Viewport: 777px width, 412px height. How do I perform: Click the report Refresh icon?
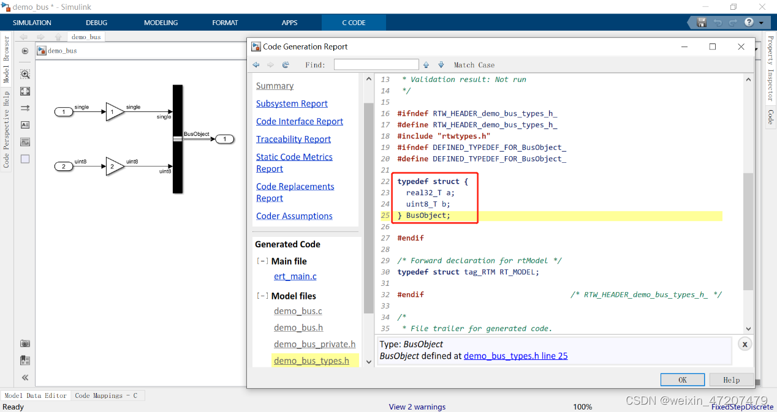[x=286, y=65]
